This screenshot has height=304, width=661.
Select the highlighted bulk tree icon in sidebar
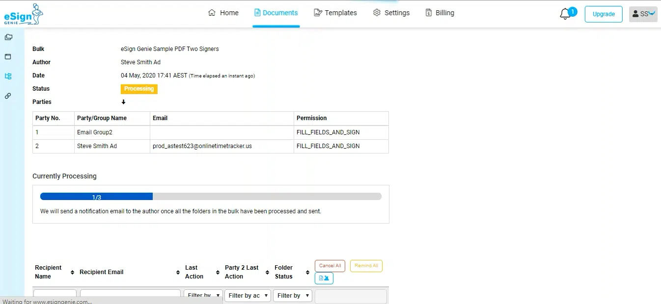coord(8,76)
